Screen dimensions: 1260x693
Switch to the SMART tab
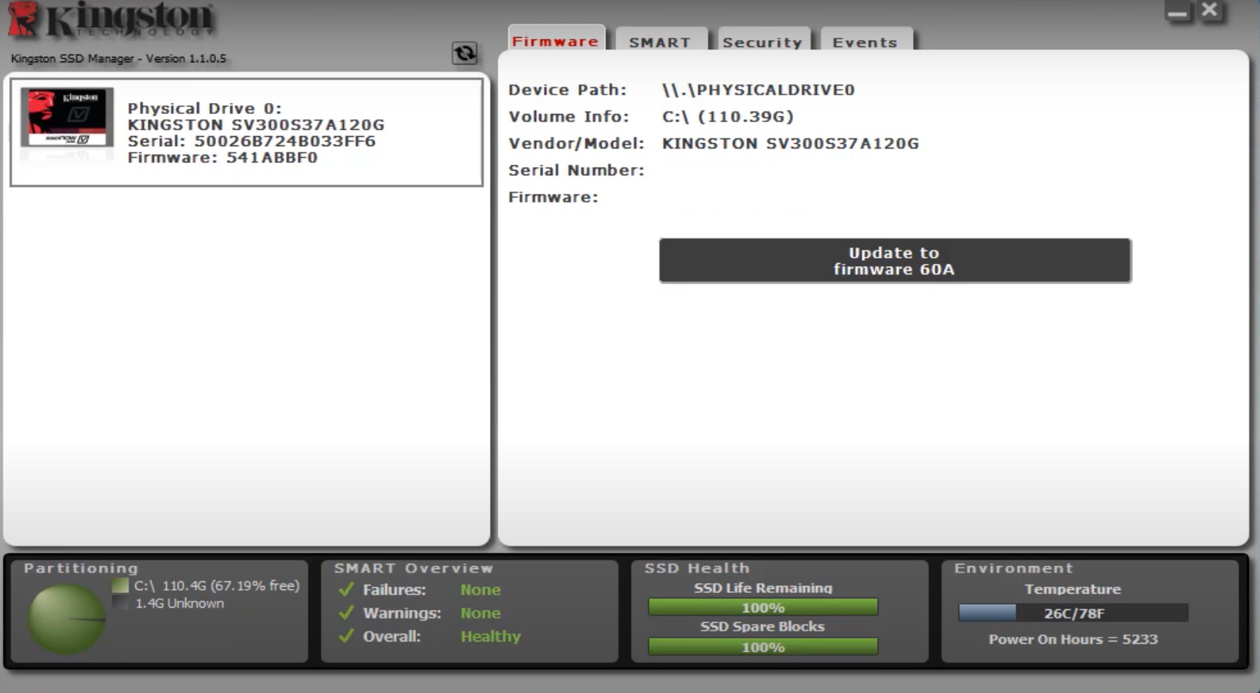tap(660, 42)
